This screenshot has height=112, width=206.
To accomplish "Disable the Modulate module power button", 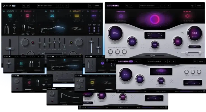I will pyautogui.click(x=70, y=11).
